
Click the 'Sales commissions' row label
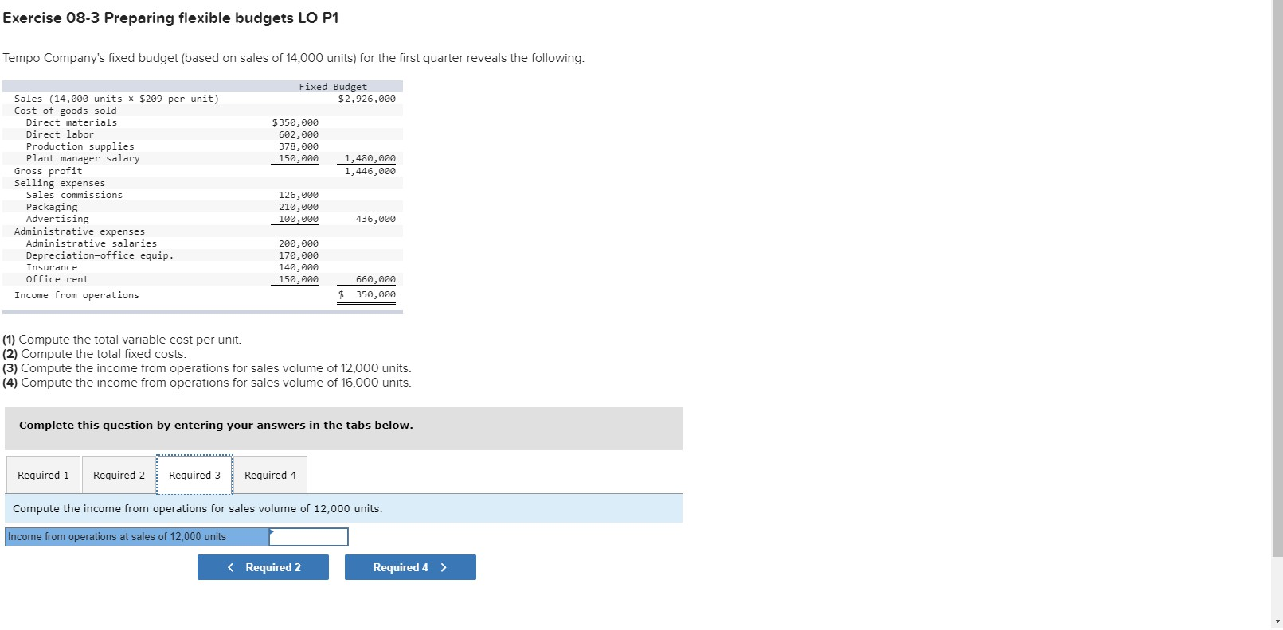pos(75,195)
